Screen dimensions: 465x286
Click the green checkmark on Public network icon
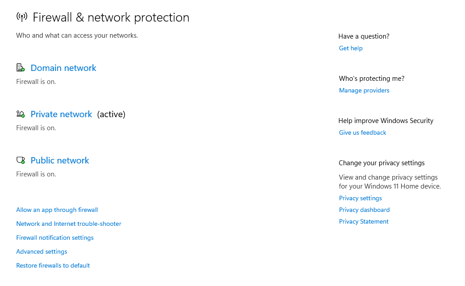(x=23, y=163)
